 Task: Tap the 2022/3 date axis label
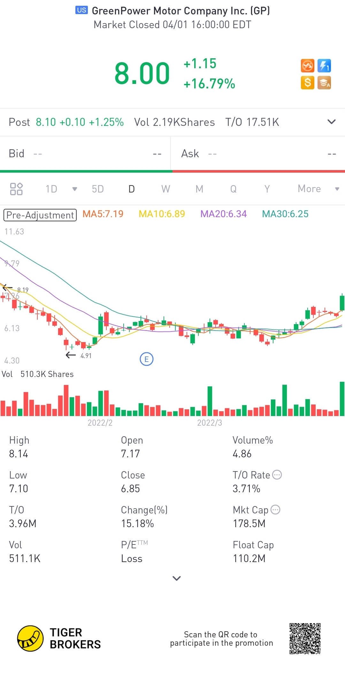[x=210, y=423]
